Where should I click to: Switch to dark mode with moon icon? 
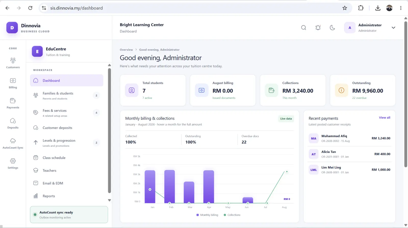[x=332, y=28]
